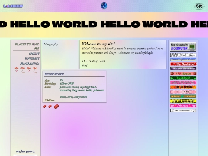Click the pink 'I love HTML' badge
The image size is (208, 156).
(183, 92)
